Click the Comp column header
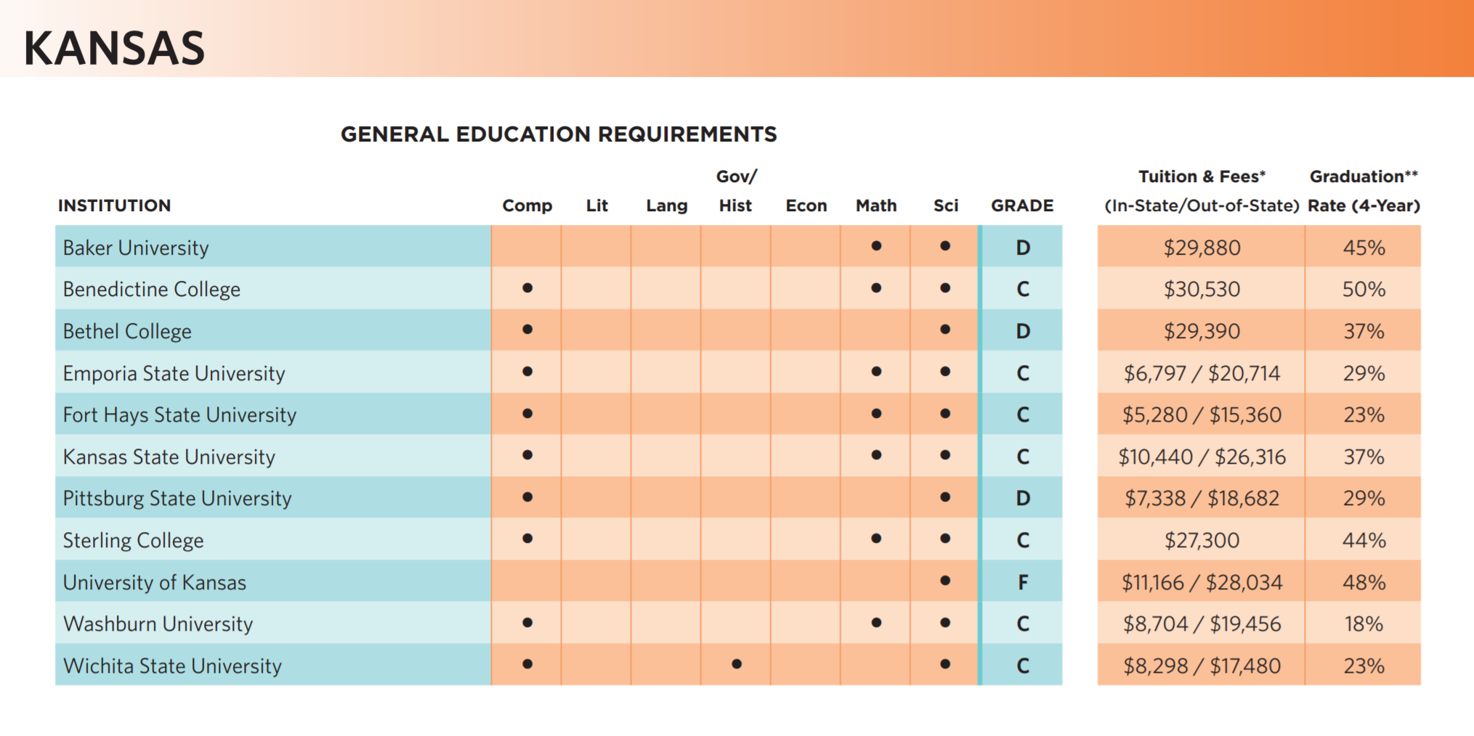The image size is (1474, 736). pos(527,206)
